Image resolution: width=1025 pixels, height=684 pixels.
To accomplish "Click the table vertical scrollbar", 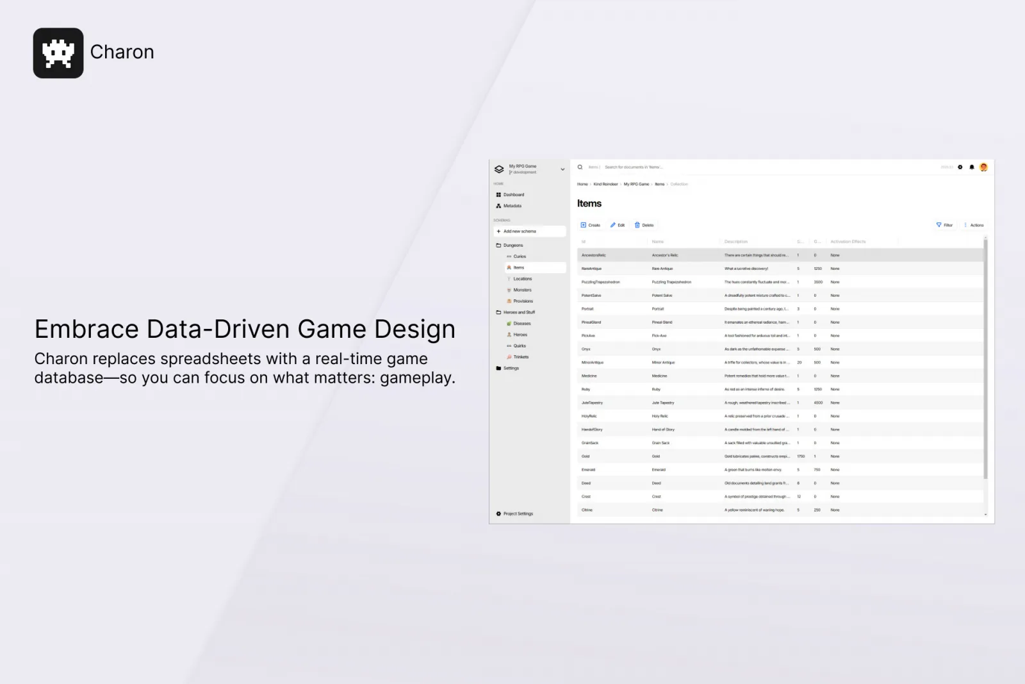I will point(985,359).
